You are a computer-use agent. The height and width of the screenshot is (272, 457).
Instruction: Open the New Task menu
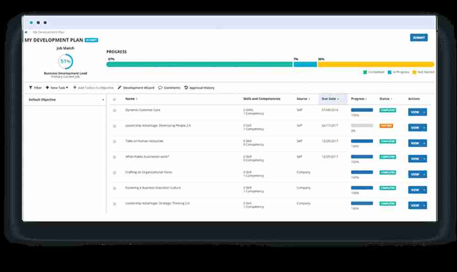(x=57, y=88)
